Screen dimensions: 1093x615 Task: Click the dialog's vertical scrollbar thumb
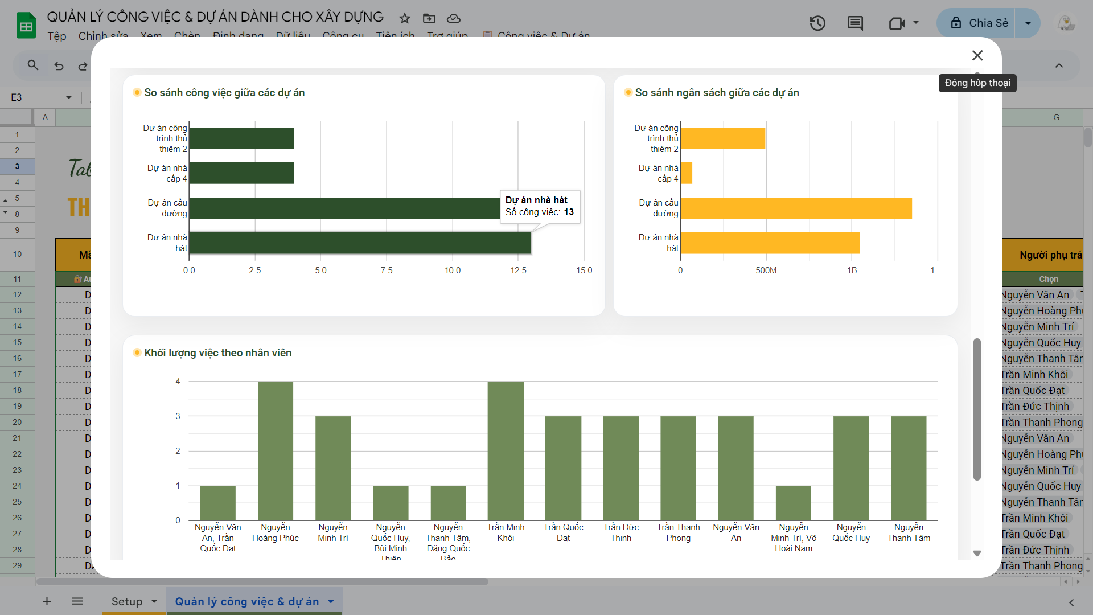977,410
